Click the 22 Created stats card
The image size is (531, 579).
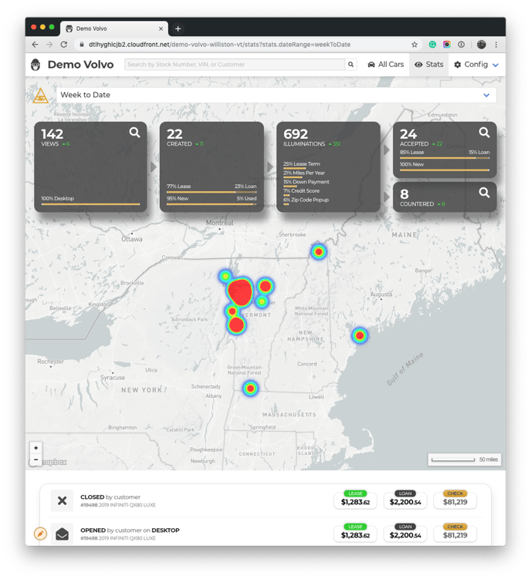coord(211,167)
